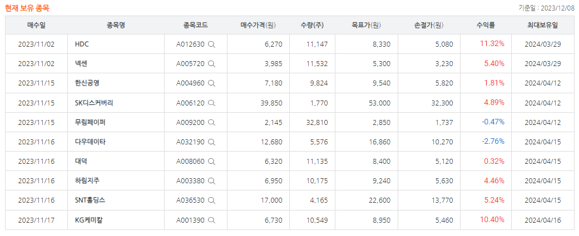
Task: Click target price 53,000
Action: (x=379, y=103)
